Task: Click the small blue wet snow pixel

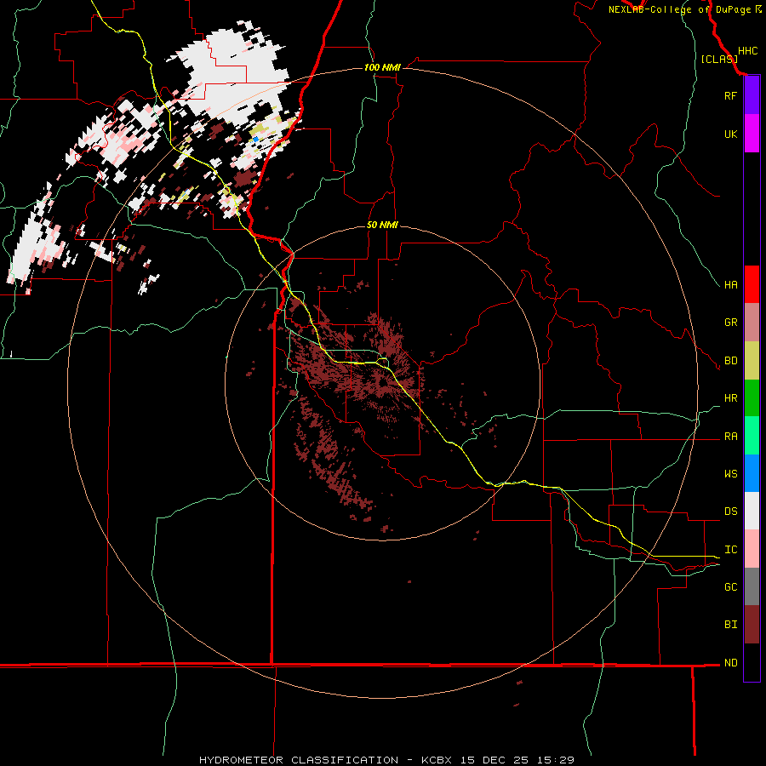Action: tap(255, 140)
